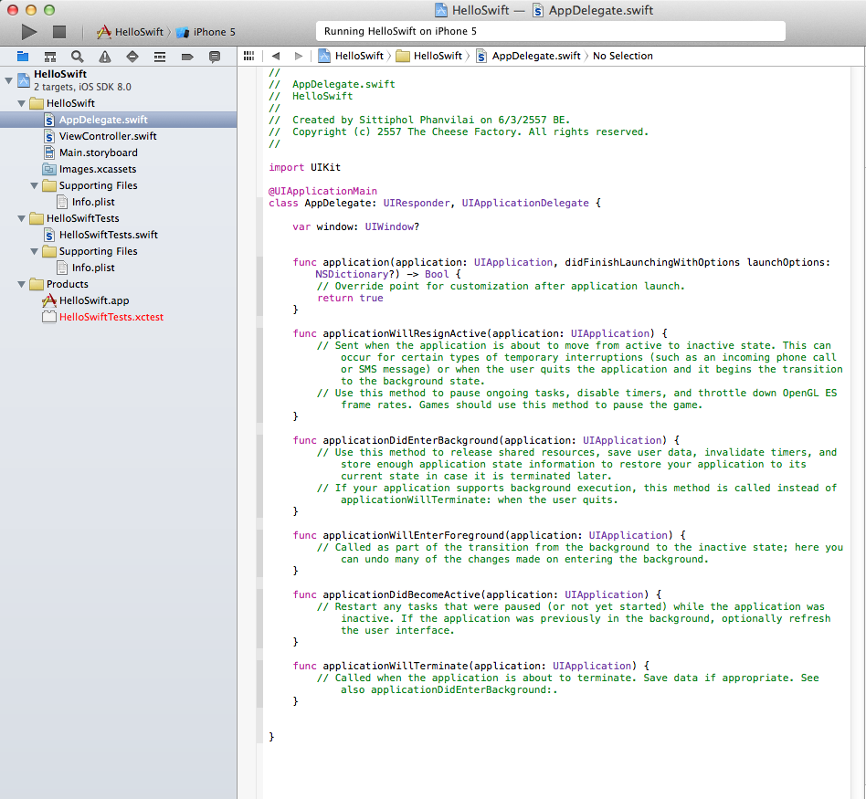Zoom the Xcode window
The image size is (866, 799).
pos(49,10)
